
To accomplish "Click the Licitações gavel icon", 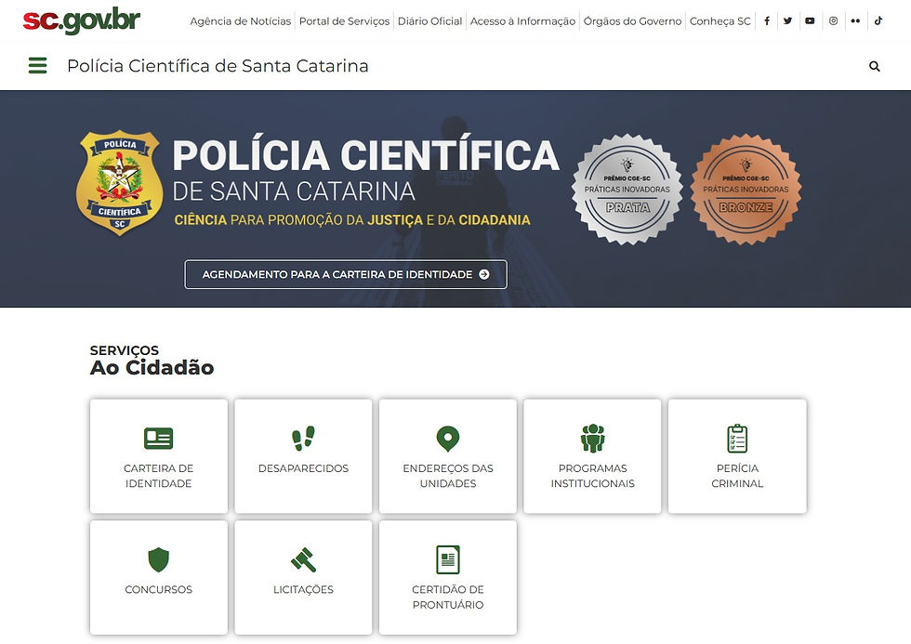I will point(302,559).
